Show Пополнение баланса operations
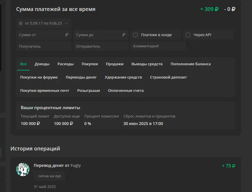The width and height of the screenshot is (252, 192). [x=191, y=64]
